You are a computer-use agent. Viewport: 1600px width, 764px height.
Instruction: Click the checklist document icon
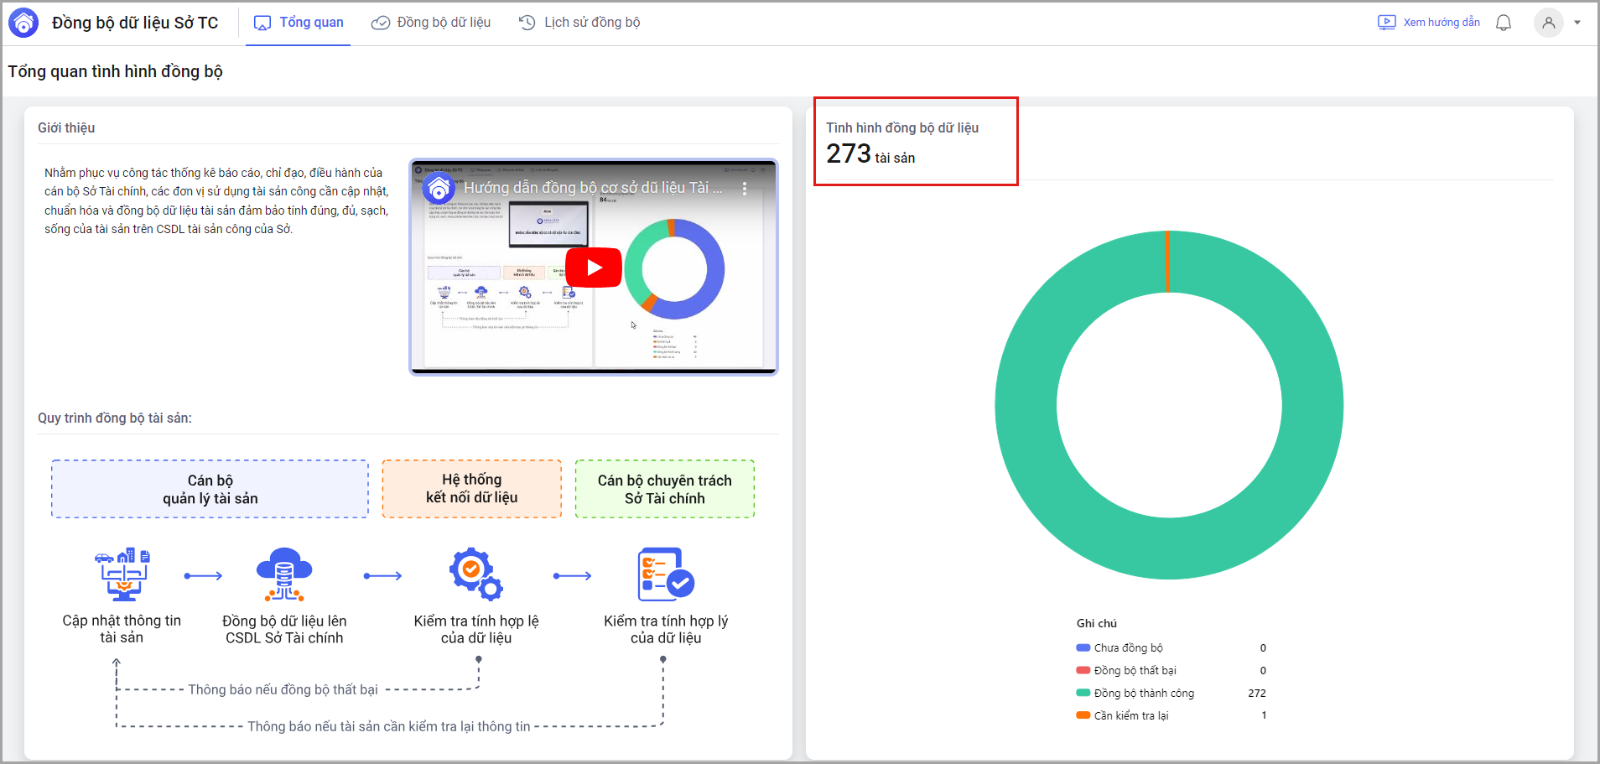pyautogui.click(x=665, y=574)
